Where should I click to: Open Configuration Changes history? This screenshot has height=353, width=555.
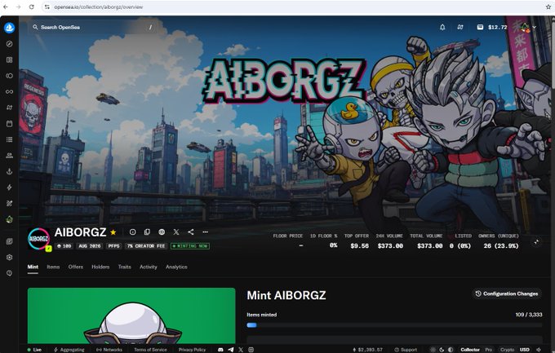[x=507, y=293]
